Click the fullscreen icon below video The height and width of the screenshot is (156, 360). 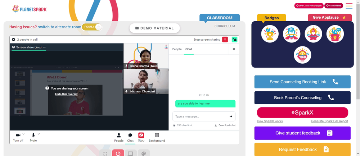pyautogui.click(x=105, y=153)
